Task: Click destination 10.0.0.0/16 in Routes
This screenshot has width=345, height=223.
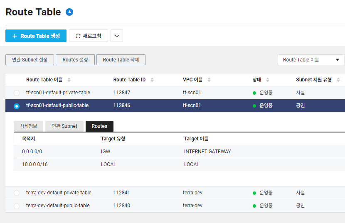Action: 35,164
